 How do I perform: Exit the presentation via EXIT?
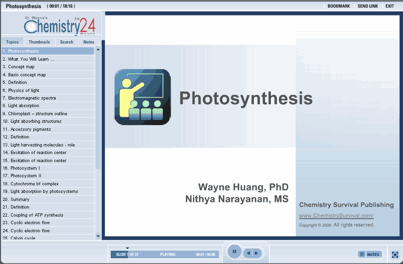click(390, 6)
